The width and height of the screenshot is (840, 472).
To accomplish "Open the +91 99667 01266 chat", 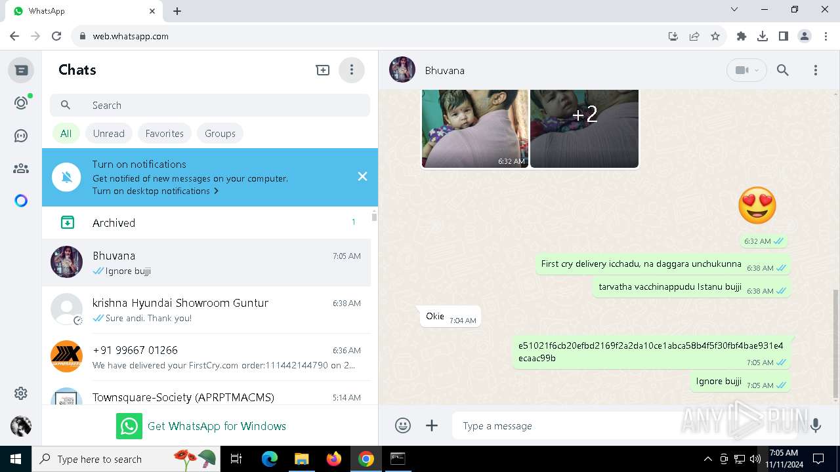I will 206,357.
